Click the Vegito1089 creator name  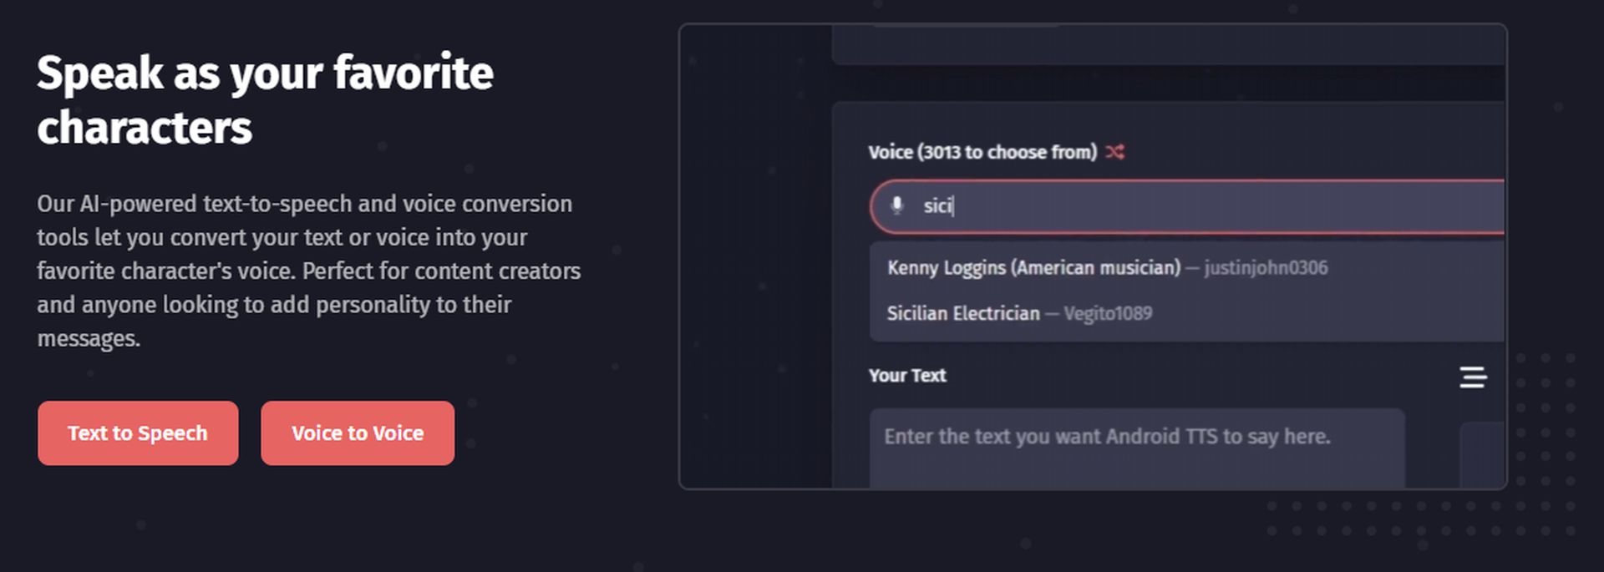click(1108, 313)
